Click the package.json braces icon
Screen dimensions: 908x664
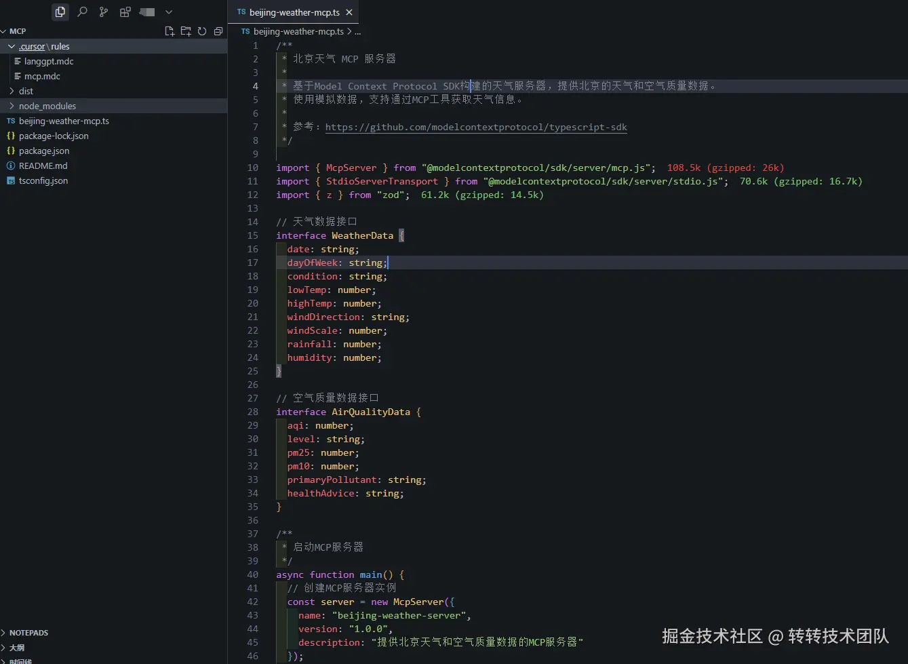click(11, 151)
